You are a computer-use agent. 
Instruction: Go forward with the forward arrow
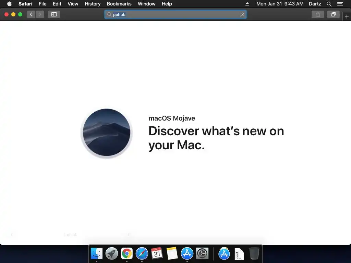click(x=40, y=14)
